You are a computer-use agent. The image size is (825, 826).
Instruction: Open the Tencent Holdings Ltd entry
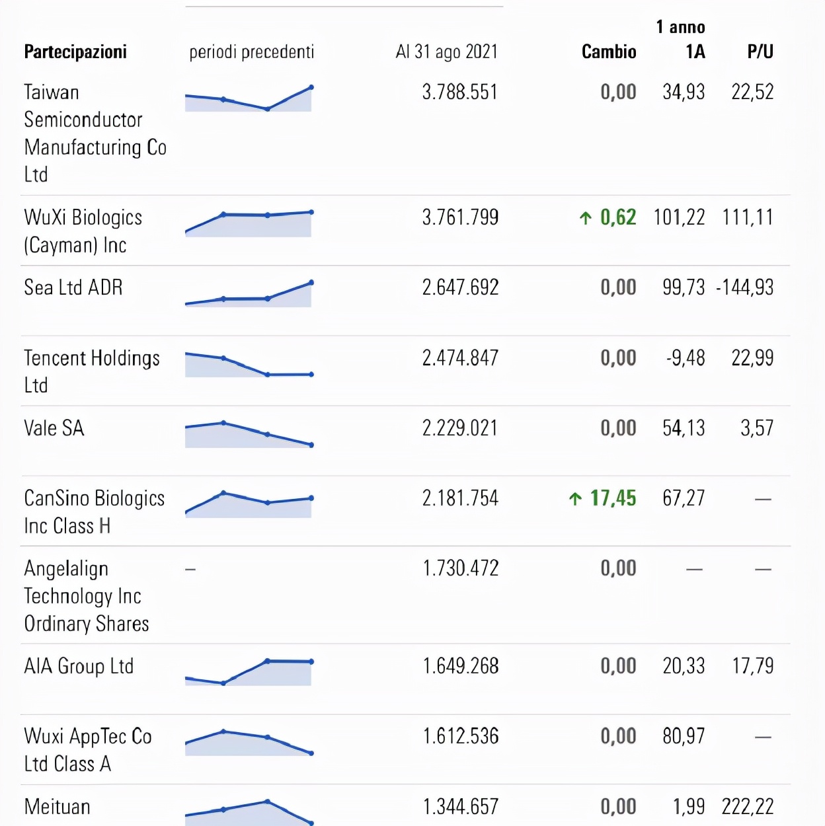(91, 371)
